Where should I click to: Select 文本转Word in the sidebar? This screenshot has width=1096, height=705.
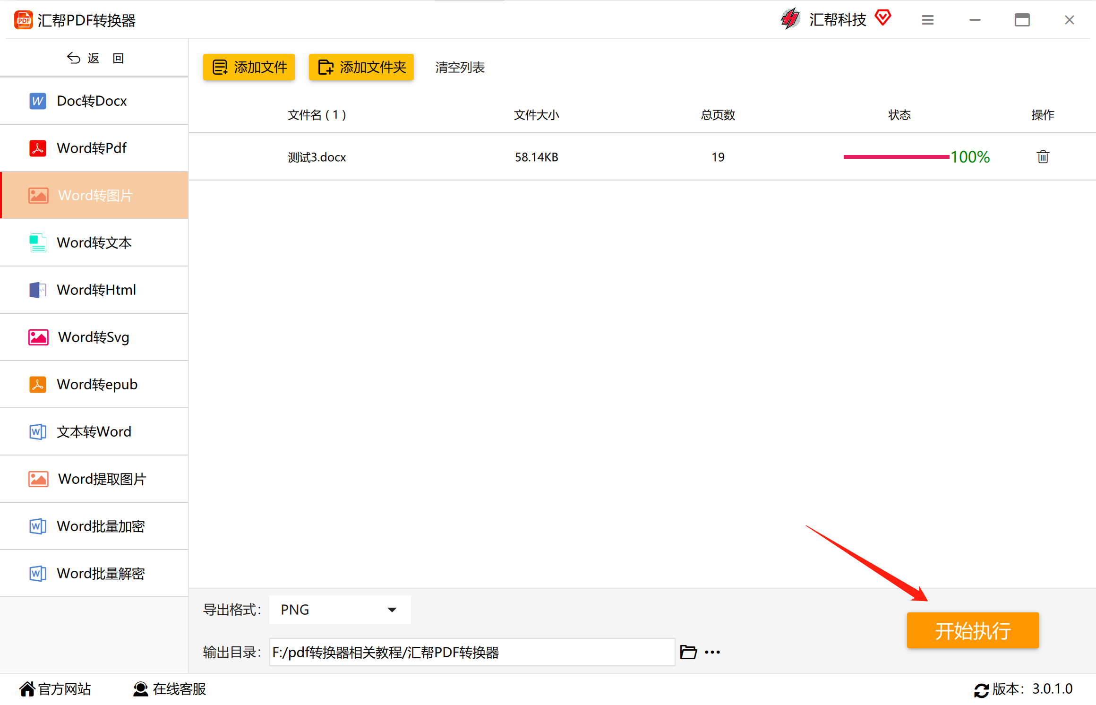click(x=94, y=431)
